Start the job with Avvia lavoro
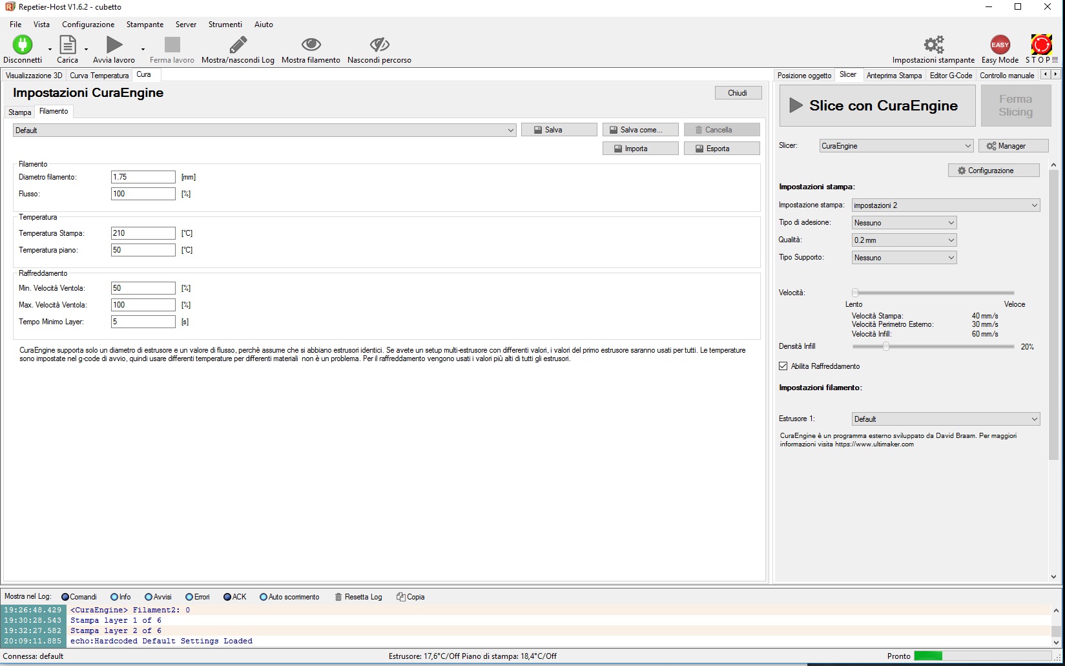The image size is (1065, 666). click(x=114, y=45)
